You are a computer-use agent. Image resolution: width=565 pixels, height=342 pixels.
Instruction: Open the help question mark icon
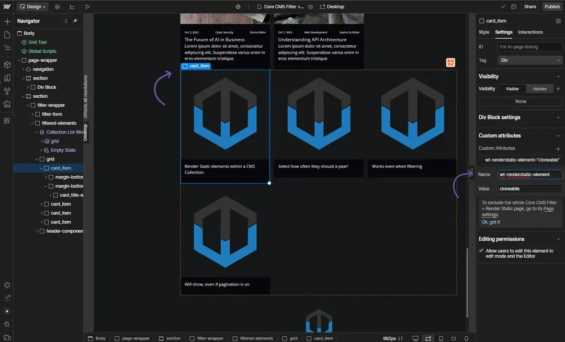tap(7, 298)
